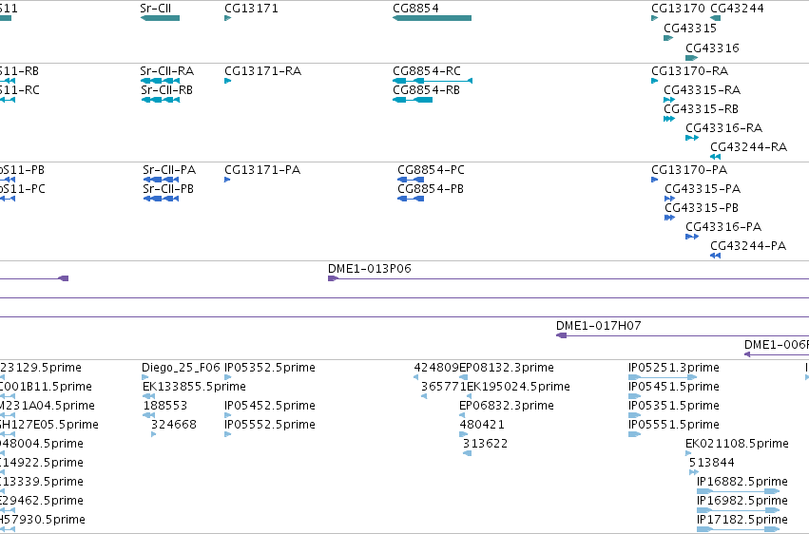Select EST IP16982.5prime
The height and width of the screenshot is (534, 809).
pos(742,501)
